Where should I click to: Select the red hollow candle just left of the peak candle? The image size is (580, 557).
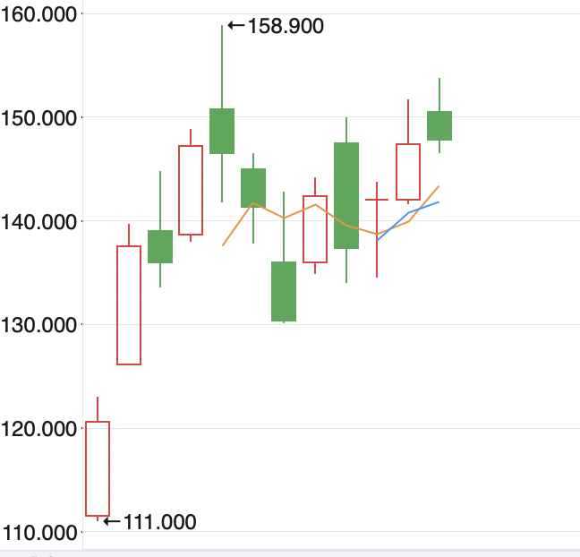[x=191, y=190]
